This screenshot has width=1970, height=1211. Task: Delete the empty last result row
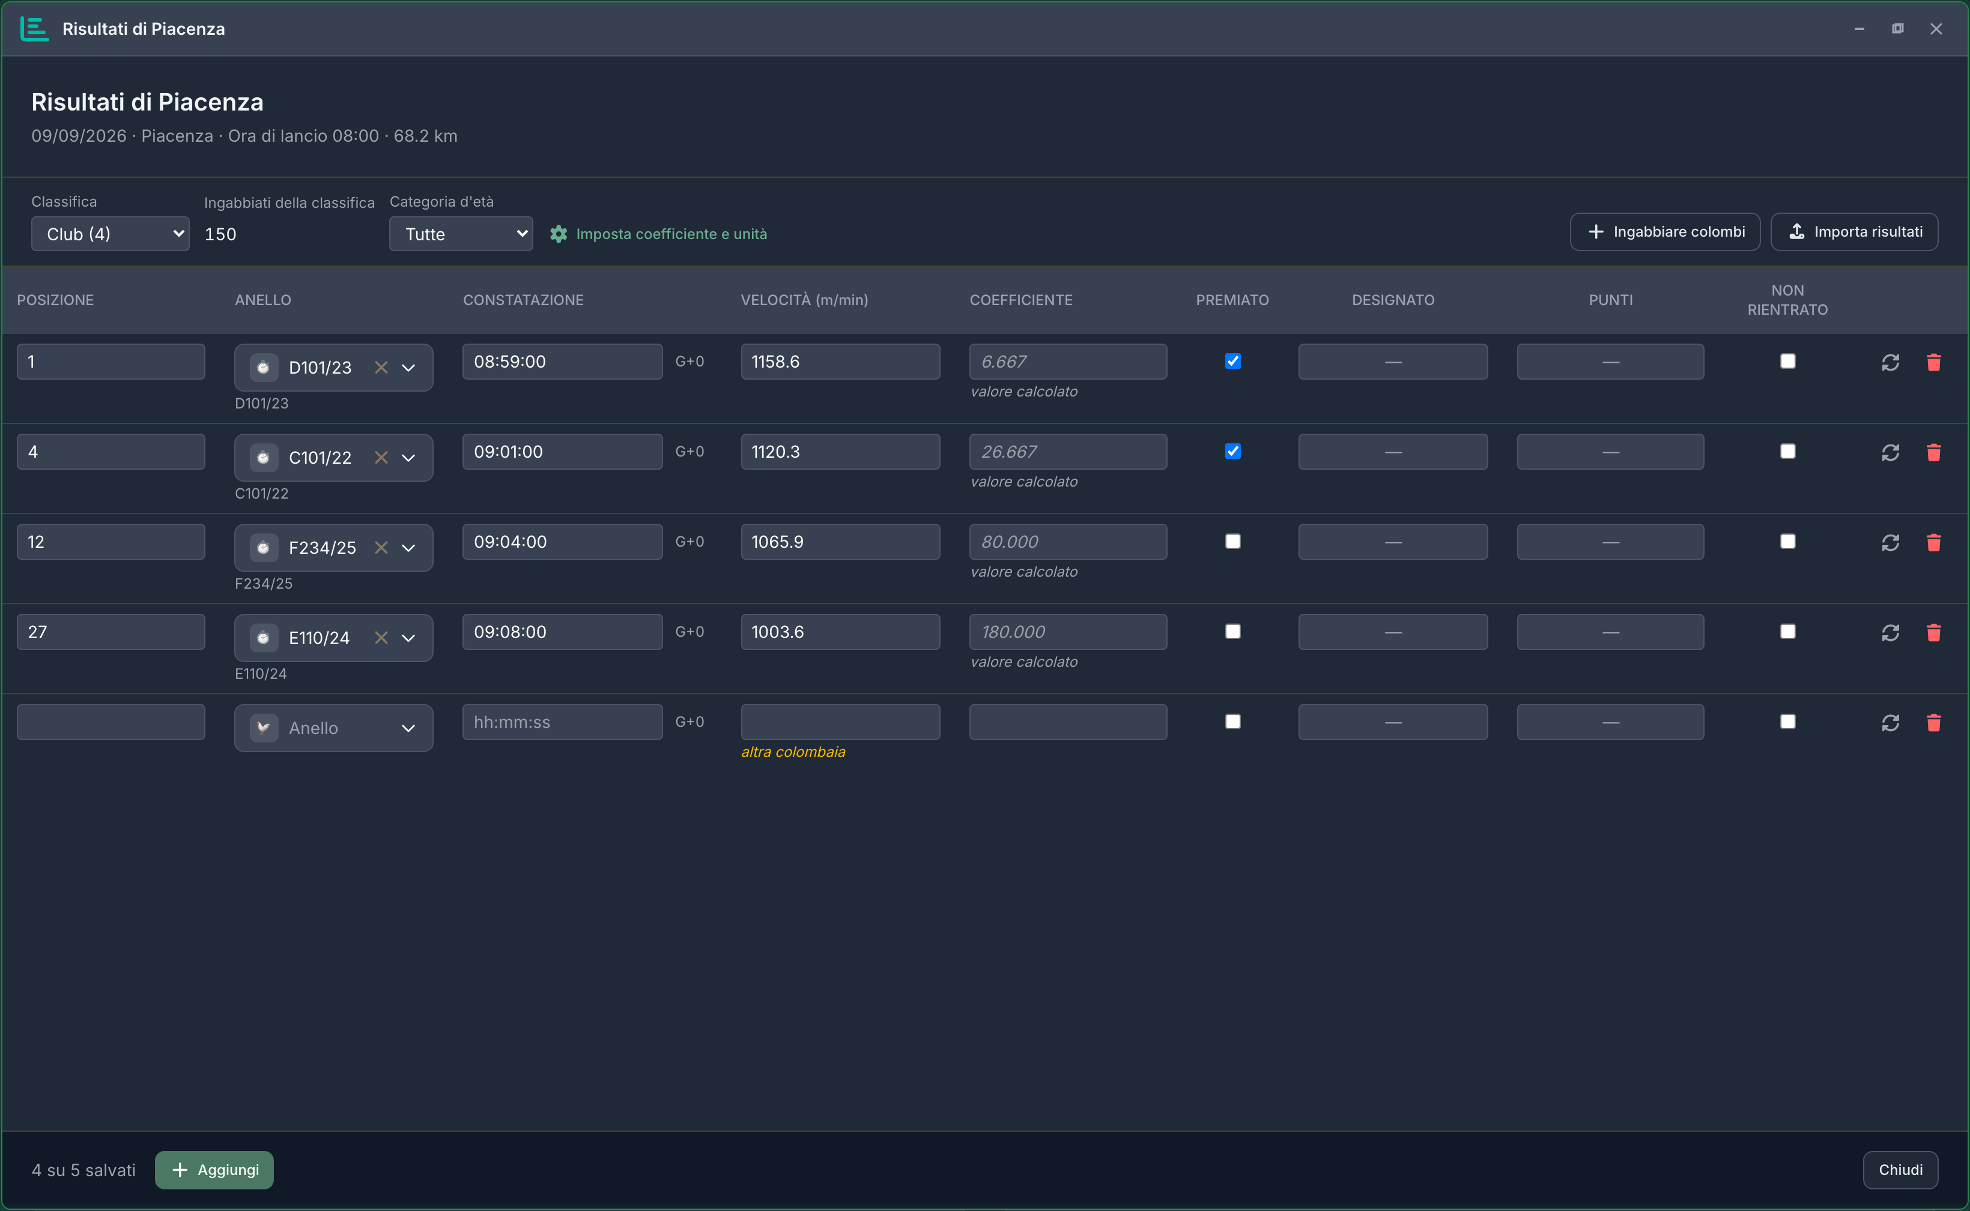coord(1934,723)
